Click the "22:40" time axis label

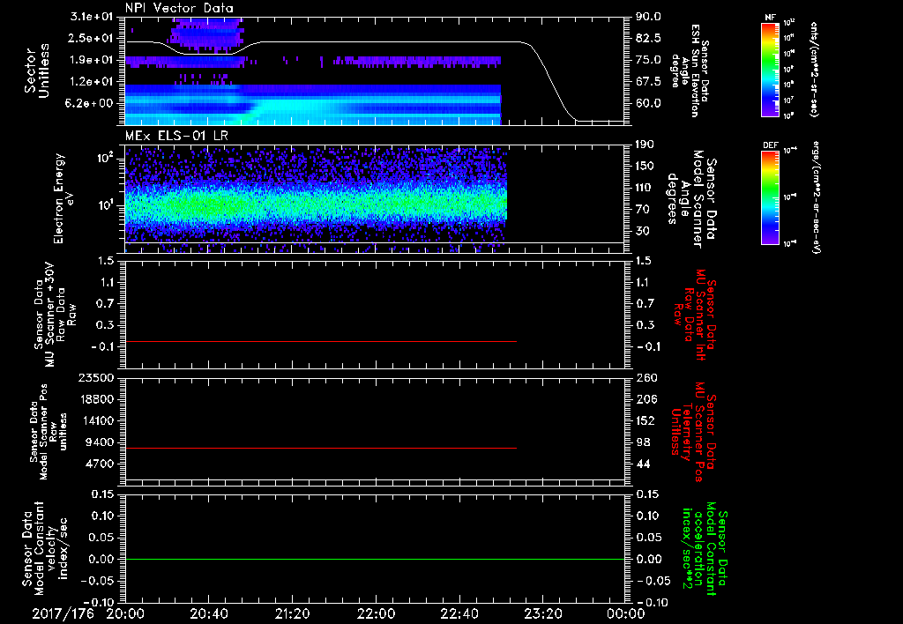(x=459, y=613)
